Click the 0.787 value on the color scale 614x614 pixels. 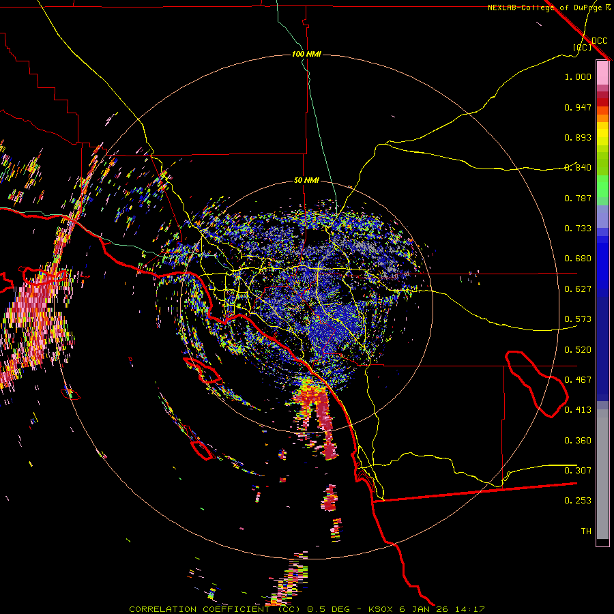[578, 198]
